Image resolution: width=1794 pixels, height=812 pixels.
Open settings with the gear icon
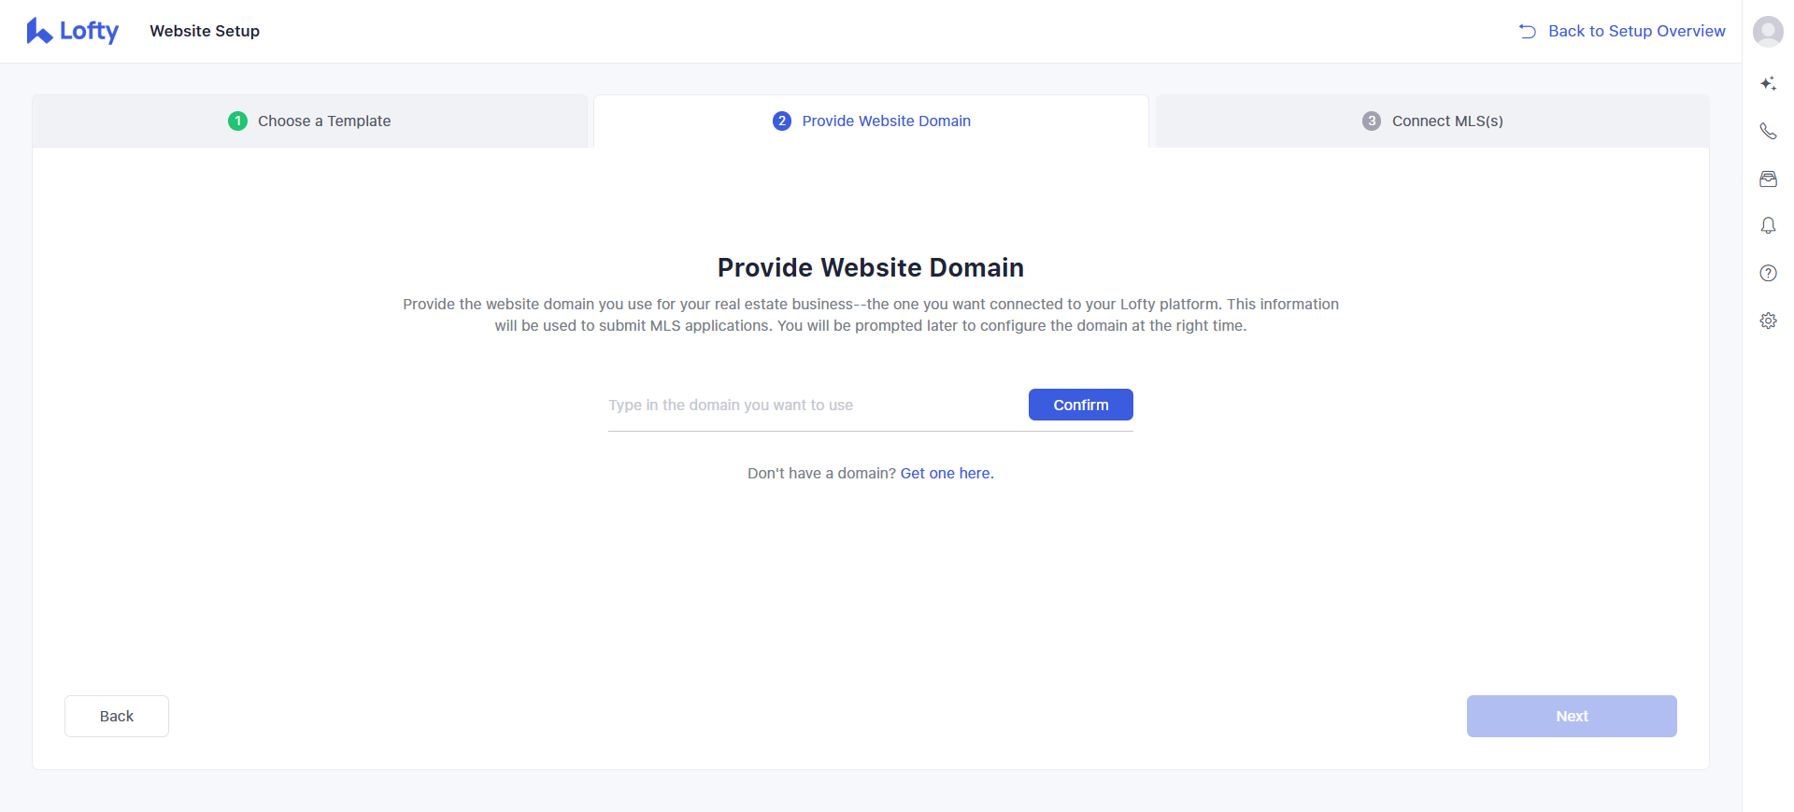1769,321
